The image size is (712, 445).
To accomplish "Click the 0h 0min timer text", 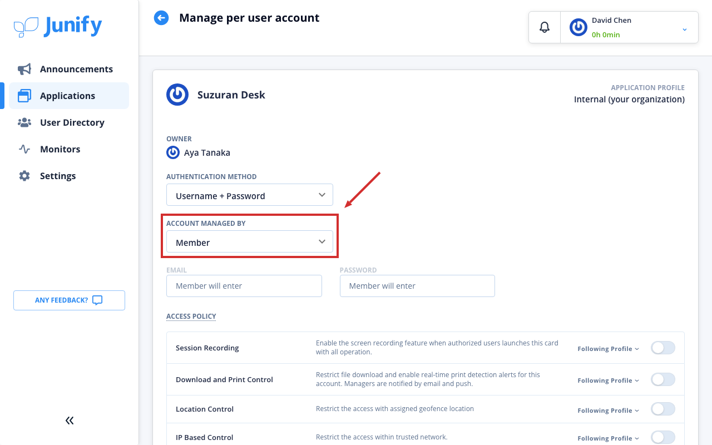I will pyautogui.click(x=606, y=34).
